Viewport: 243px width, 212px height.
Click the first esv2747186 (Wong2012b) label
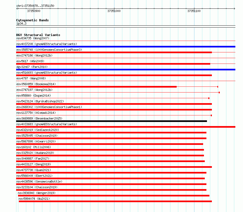[34, 55]
